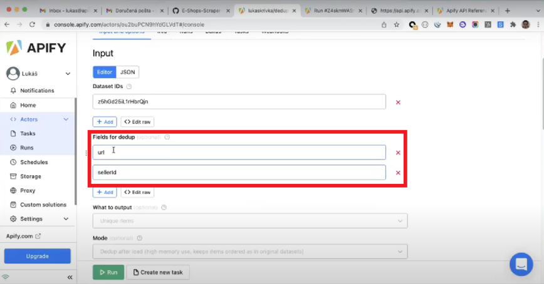Edit raw dedup fields
Screen dimensions: 544x284
pos(137,192)
